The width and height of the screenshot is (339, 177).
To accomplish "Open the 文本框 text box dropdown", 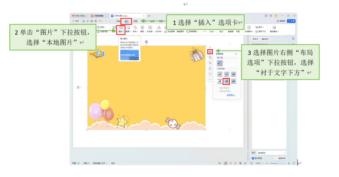I will click(150, 29).
